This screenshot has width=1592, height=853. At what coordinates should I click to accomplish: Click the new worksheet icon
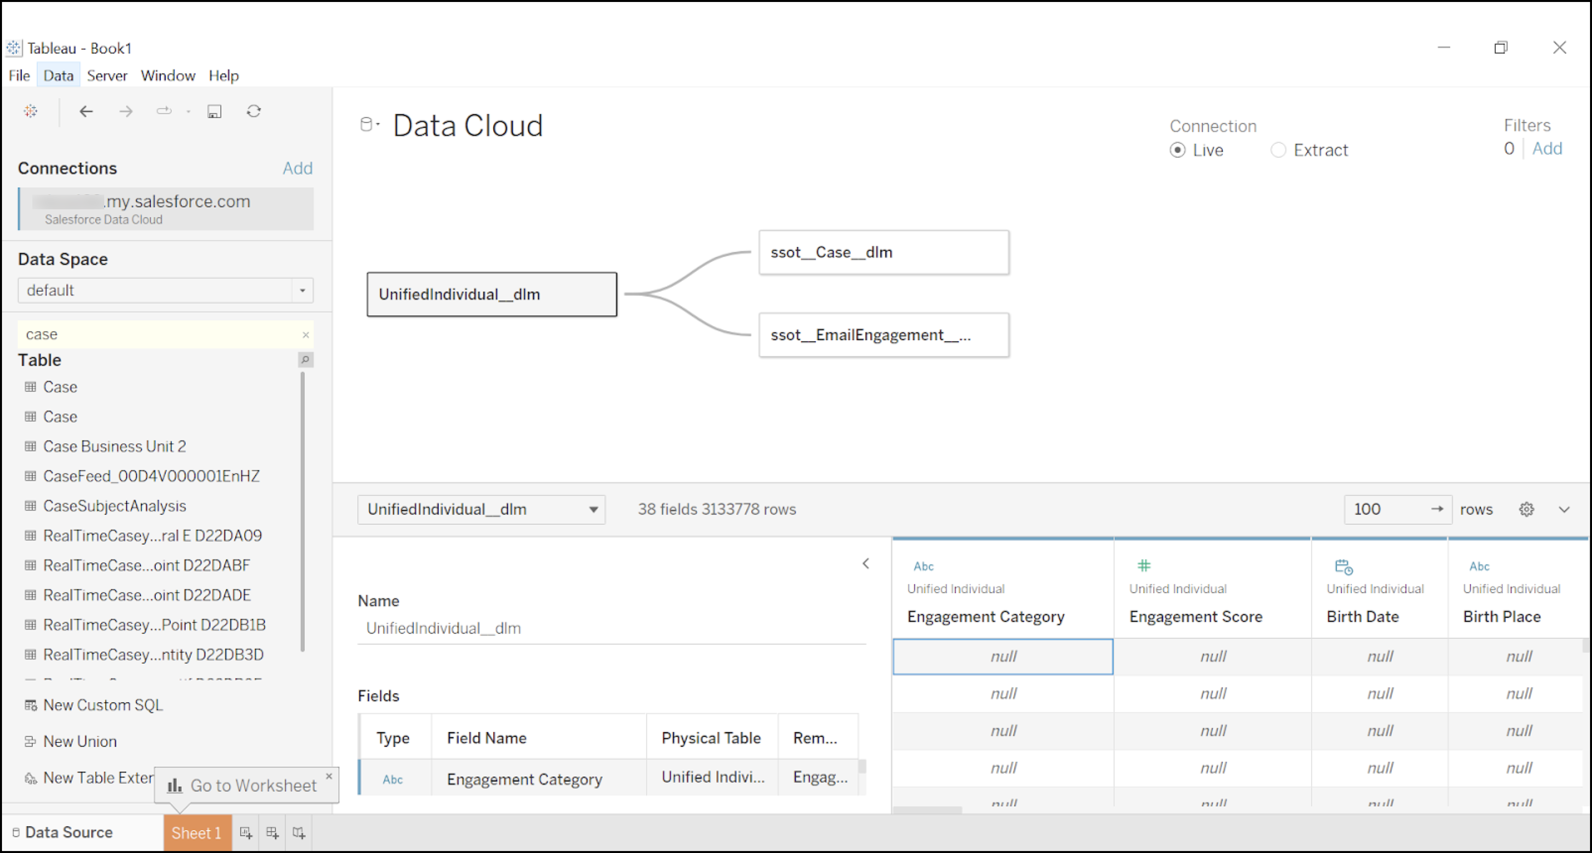[x=245, y=833]
